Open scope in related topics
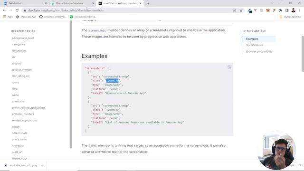 (x=16, y=127)
